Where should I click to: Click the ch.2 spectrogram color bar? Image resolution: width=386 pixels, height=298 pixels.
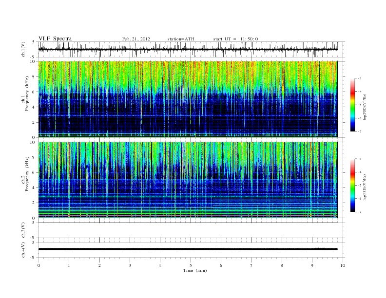(x=353, y=185)
